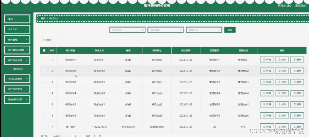Click 修改 for row 银行名称3
Screen dimensions: 309x137
[x=282, y=82]
